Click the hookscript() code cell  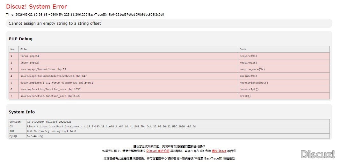(284, 89)
